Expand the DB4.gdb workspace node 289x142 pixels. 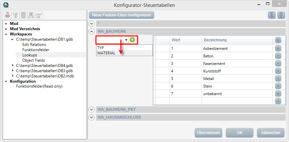pos(12,65)
